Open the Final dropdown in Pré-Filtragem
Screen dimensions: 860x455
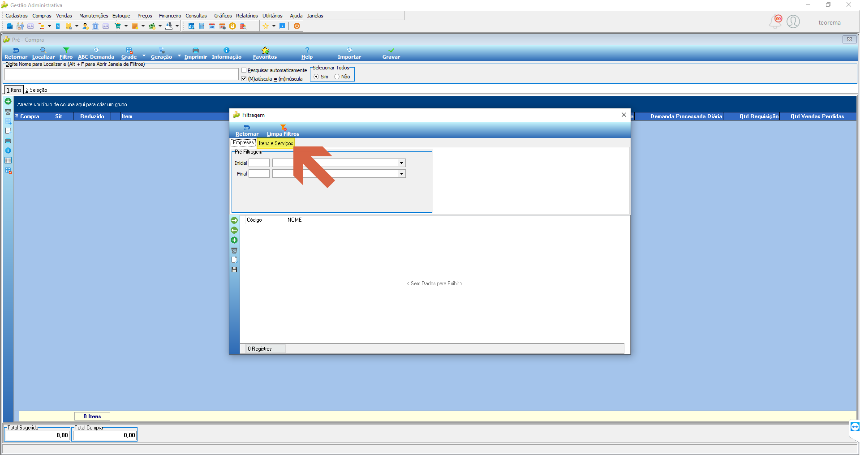pyautogui.click(x=401, y=174)
